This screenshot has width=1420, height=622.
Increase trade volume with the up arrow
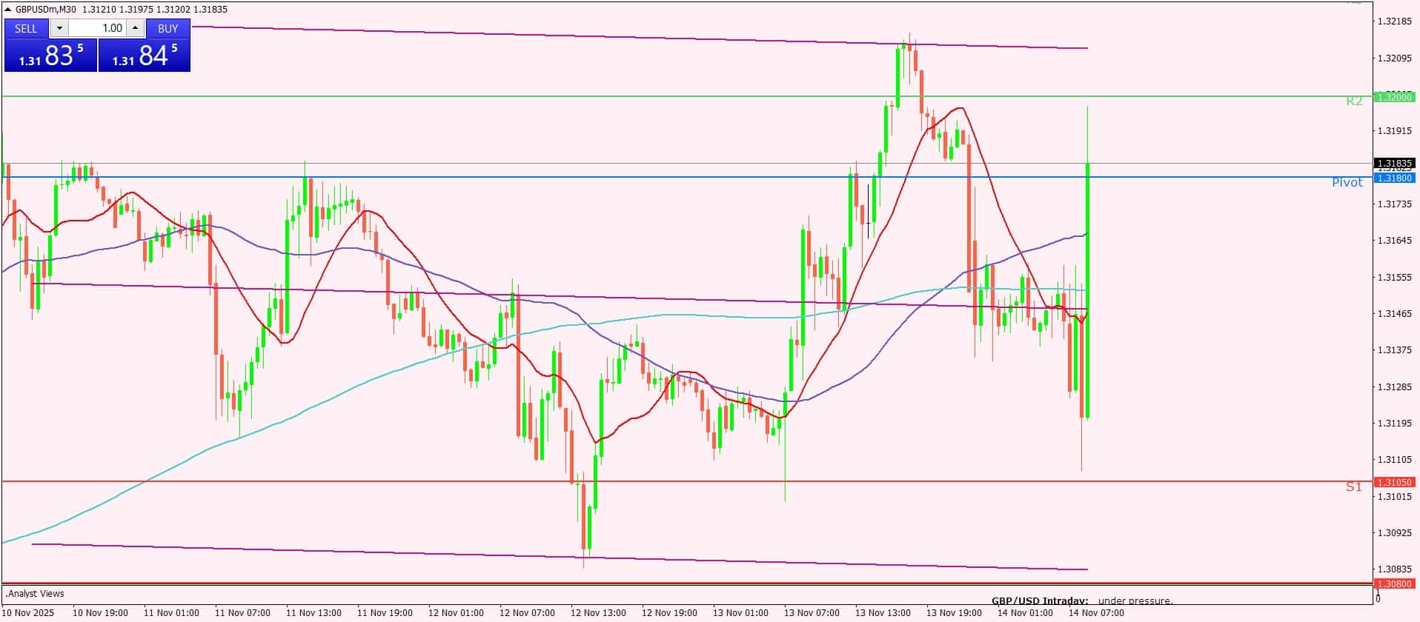tap(135, 28)
